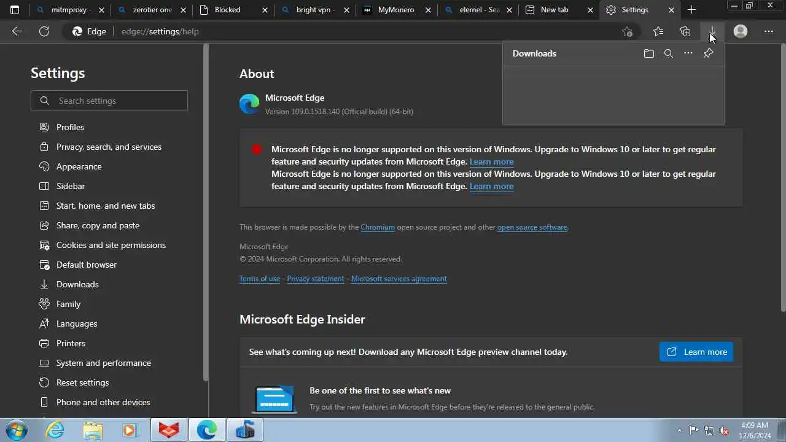Add this page to favorites star icon
Image resolution: width=786 pixels, height=442 pixels.
(x=627, y=31)
